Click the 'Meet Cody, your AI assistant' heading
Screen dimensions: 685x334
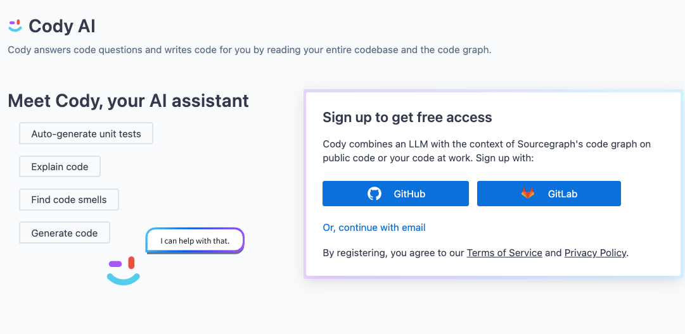pos(129,101)
